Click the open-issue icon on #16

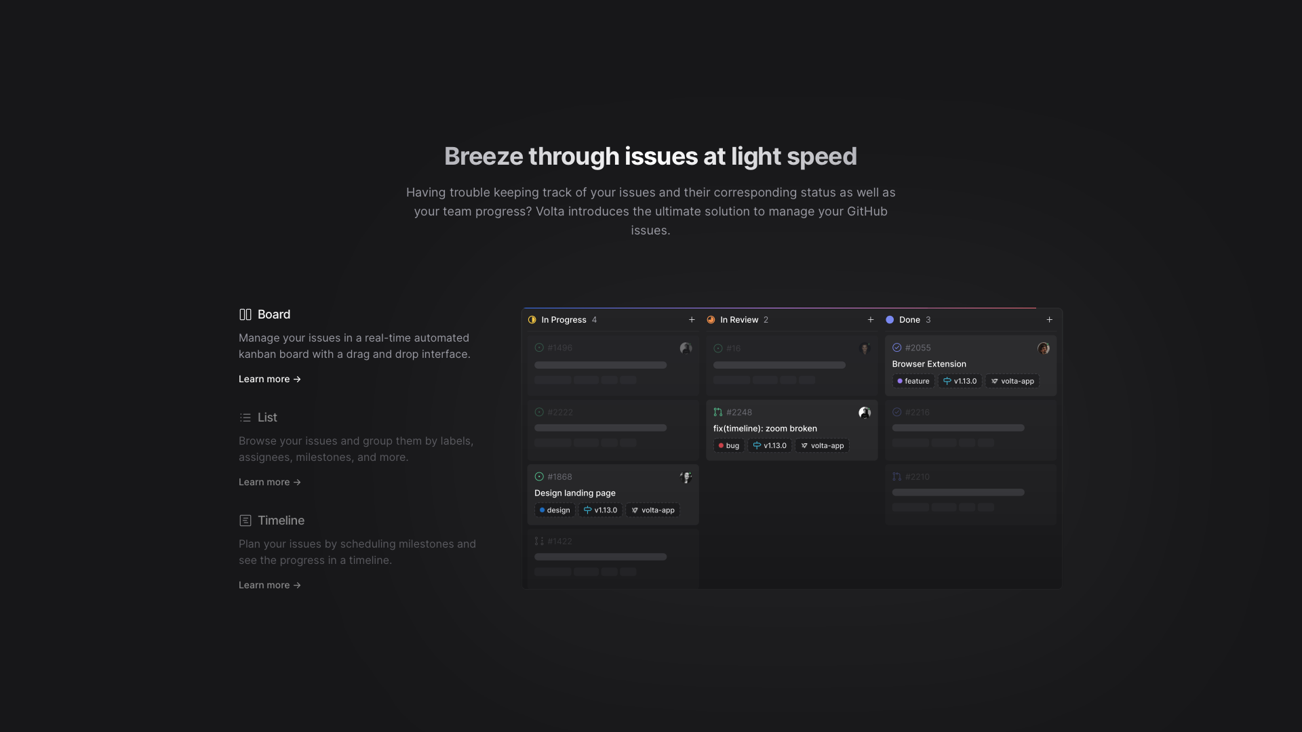[718, 348]
